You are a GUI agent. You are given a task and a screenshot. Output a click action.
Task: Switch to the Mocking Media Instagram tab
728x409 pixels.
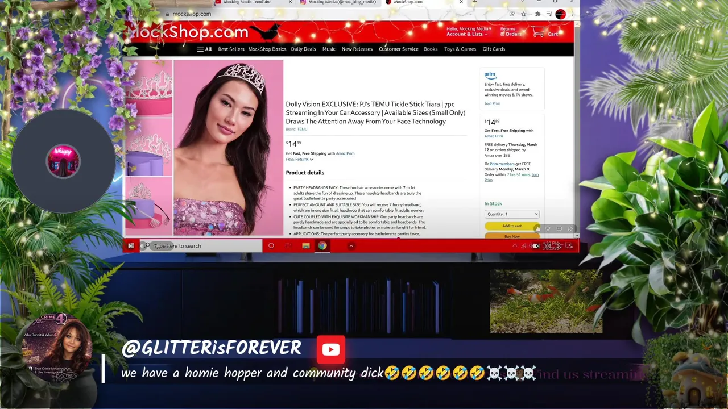coord(338,2)
